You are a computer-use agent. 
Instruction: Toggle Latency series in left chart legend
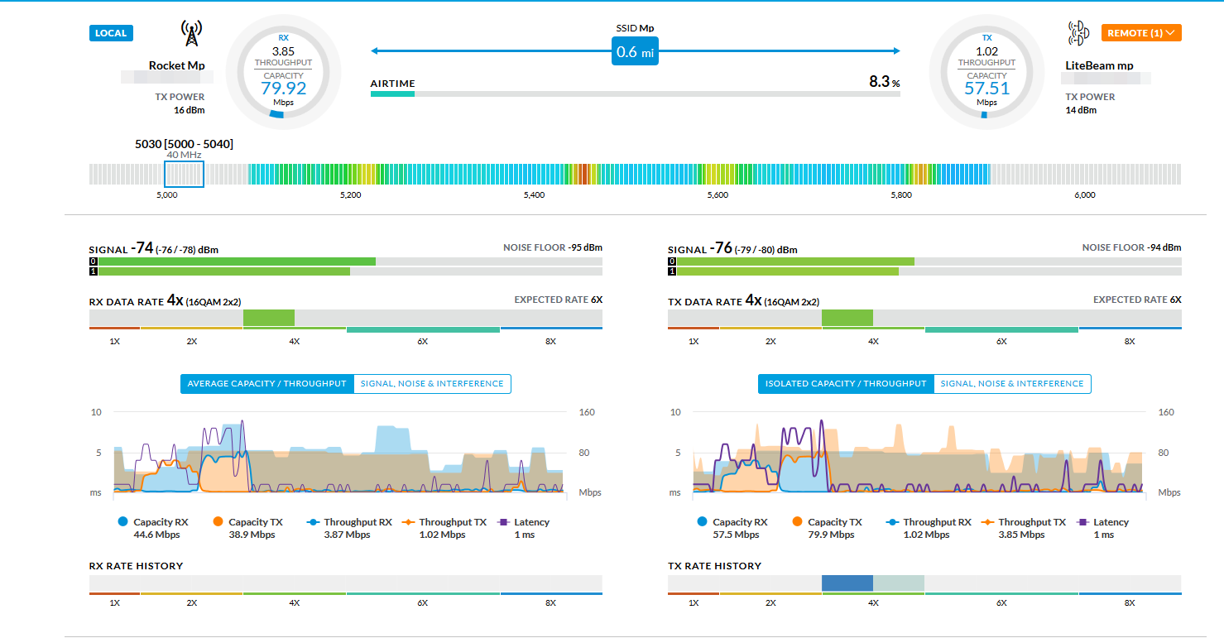point(523,522)
